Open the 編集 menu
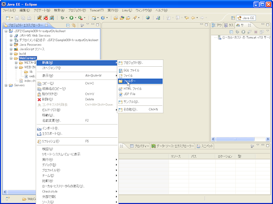Image resolution: width=273 pixels, height=204 pixels. pyautogui.click(x=25, y=10)
